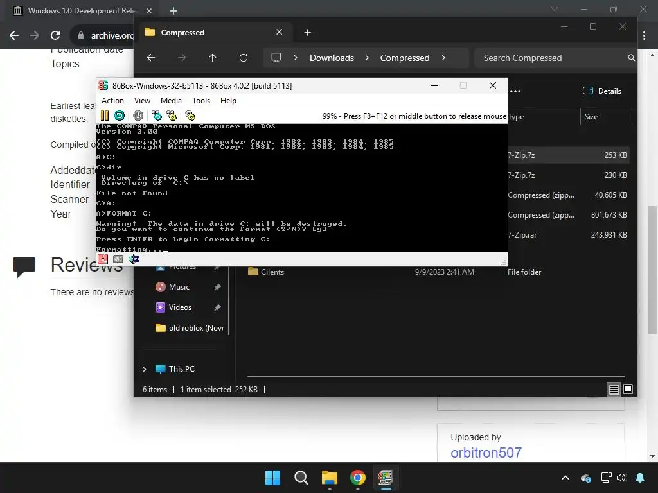This screenshot has width=658, height=493.
Task: Open File Explorer from the taskbar
Action: click(330, 478)
